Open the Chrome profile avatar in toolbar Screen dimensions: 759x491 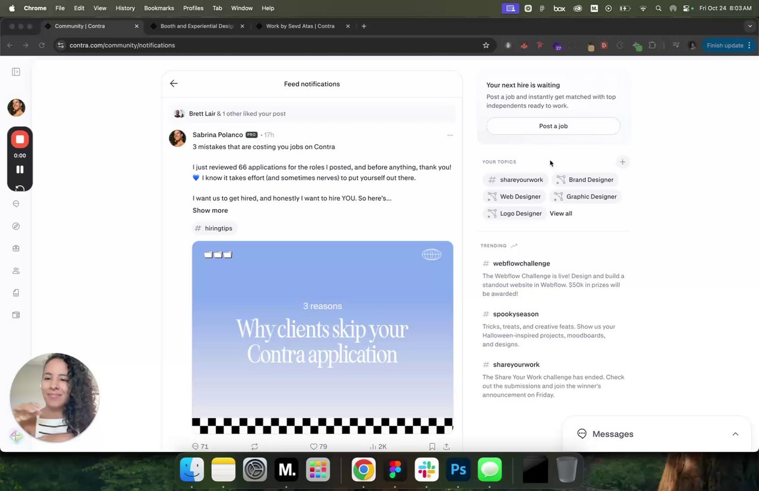click(x=692, y=45)
